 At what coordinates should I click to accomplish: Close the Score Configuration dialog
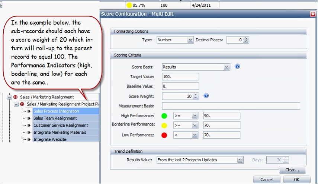point(313,14)
